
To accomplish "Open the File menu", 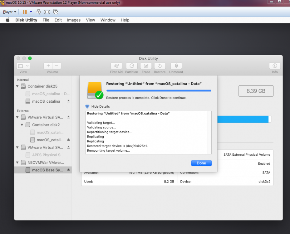I will point(46,20).
